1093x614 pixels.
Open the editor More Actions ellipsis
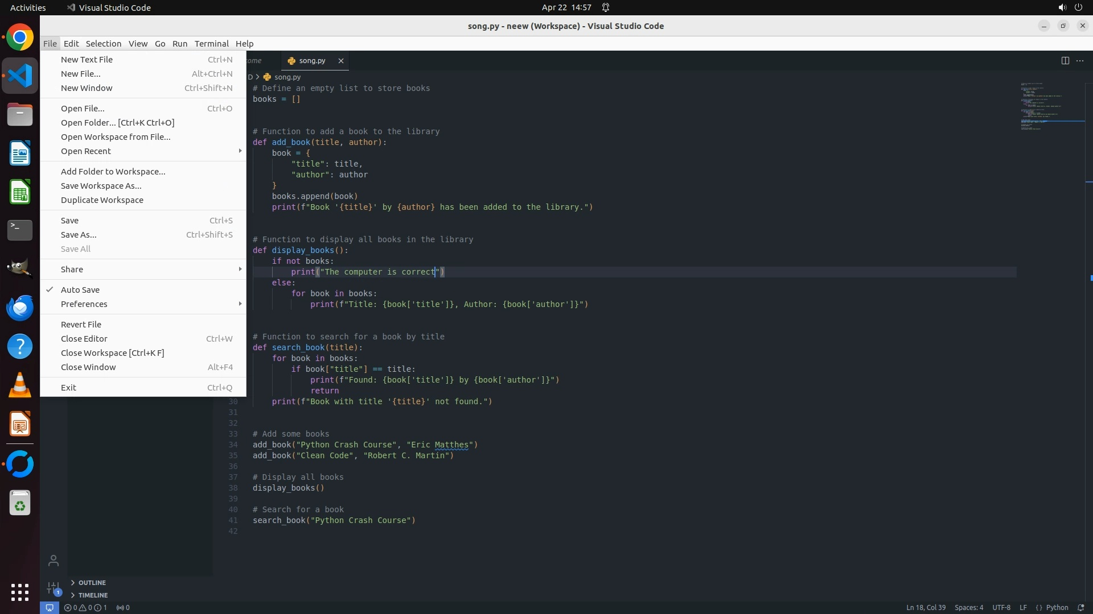coord(1080,61)
